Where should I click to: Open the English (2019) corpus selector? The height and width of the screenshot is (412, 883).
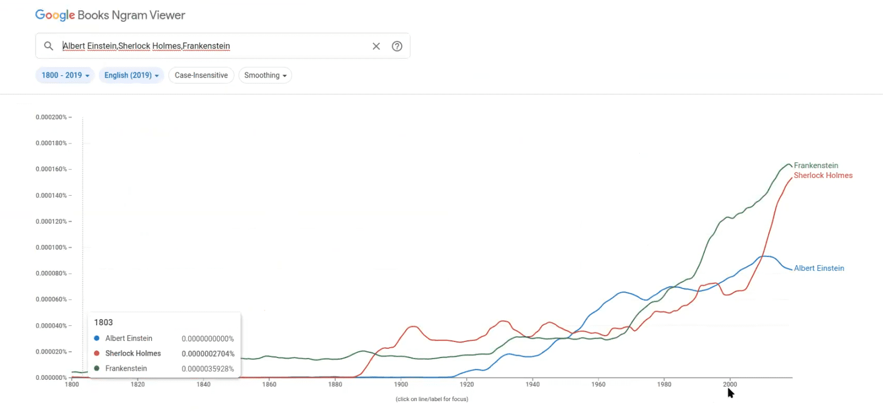click(x=131, y=75)
